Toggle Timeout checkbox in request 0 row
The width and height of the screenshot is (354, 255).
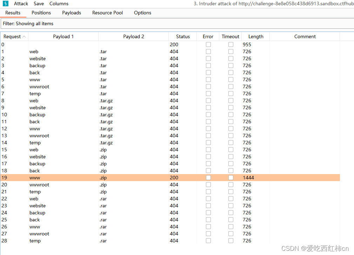click(x=231, y=44)
